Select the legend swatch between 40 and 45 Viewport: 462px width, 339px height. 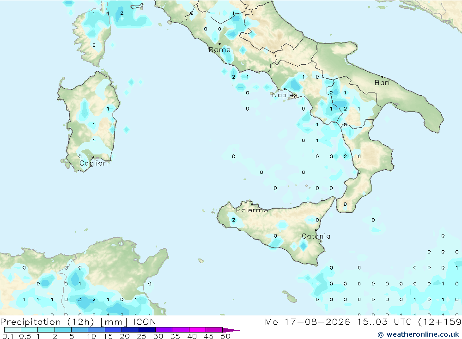click(197, 330)
